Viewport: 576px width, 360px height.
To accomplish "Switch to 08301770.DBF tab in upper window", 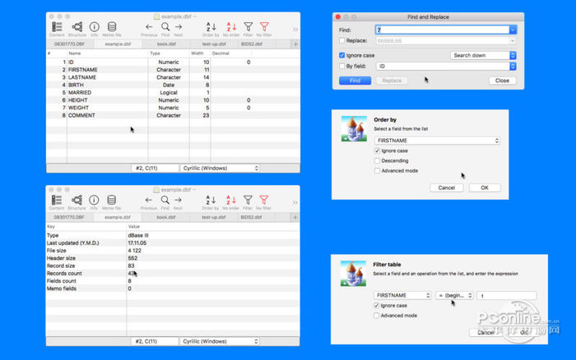I will pyautogui.click(x=69, y=44).
